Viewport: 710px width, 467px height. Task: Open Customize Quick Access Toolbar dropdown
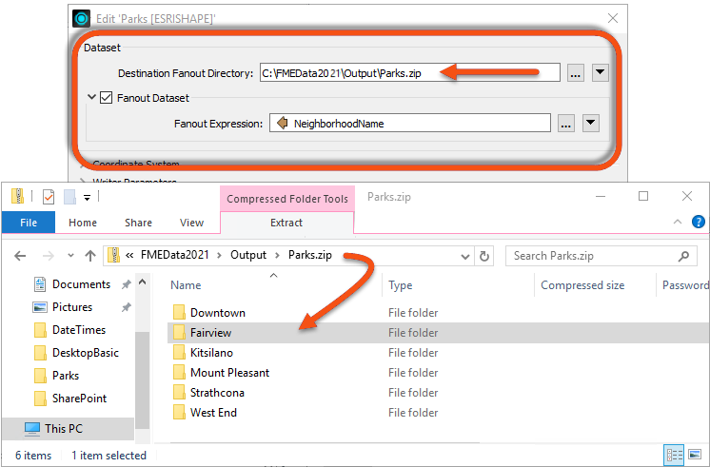pos(87,197)
